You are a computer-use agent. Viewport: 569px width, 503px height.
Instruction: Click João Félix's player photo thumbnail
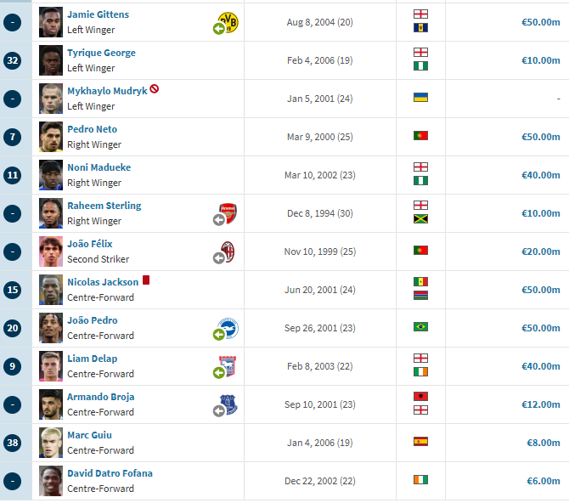pos(51,251)
